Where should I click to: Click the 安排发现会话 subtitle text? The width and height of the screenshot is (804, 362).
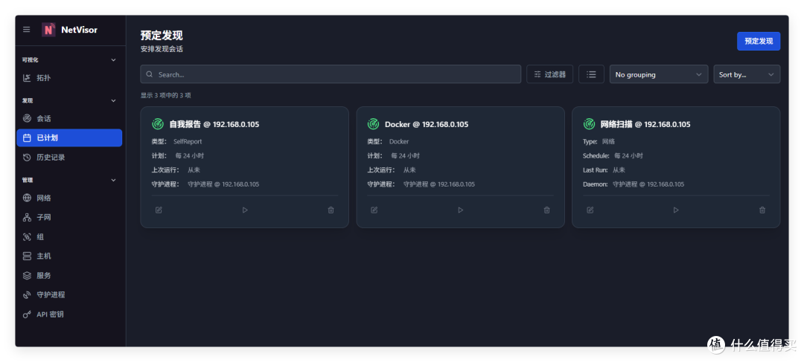coord(162,49)
